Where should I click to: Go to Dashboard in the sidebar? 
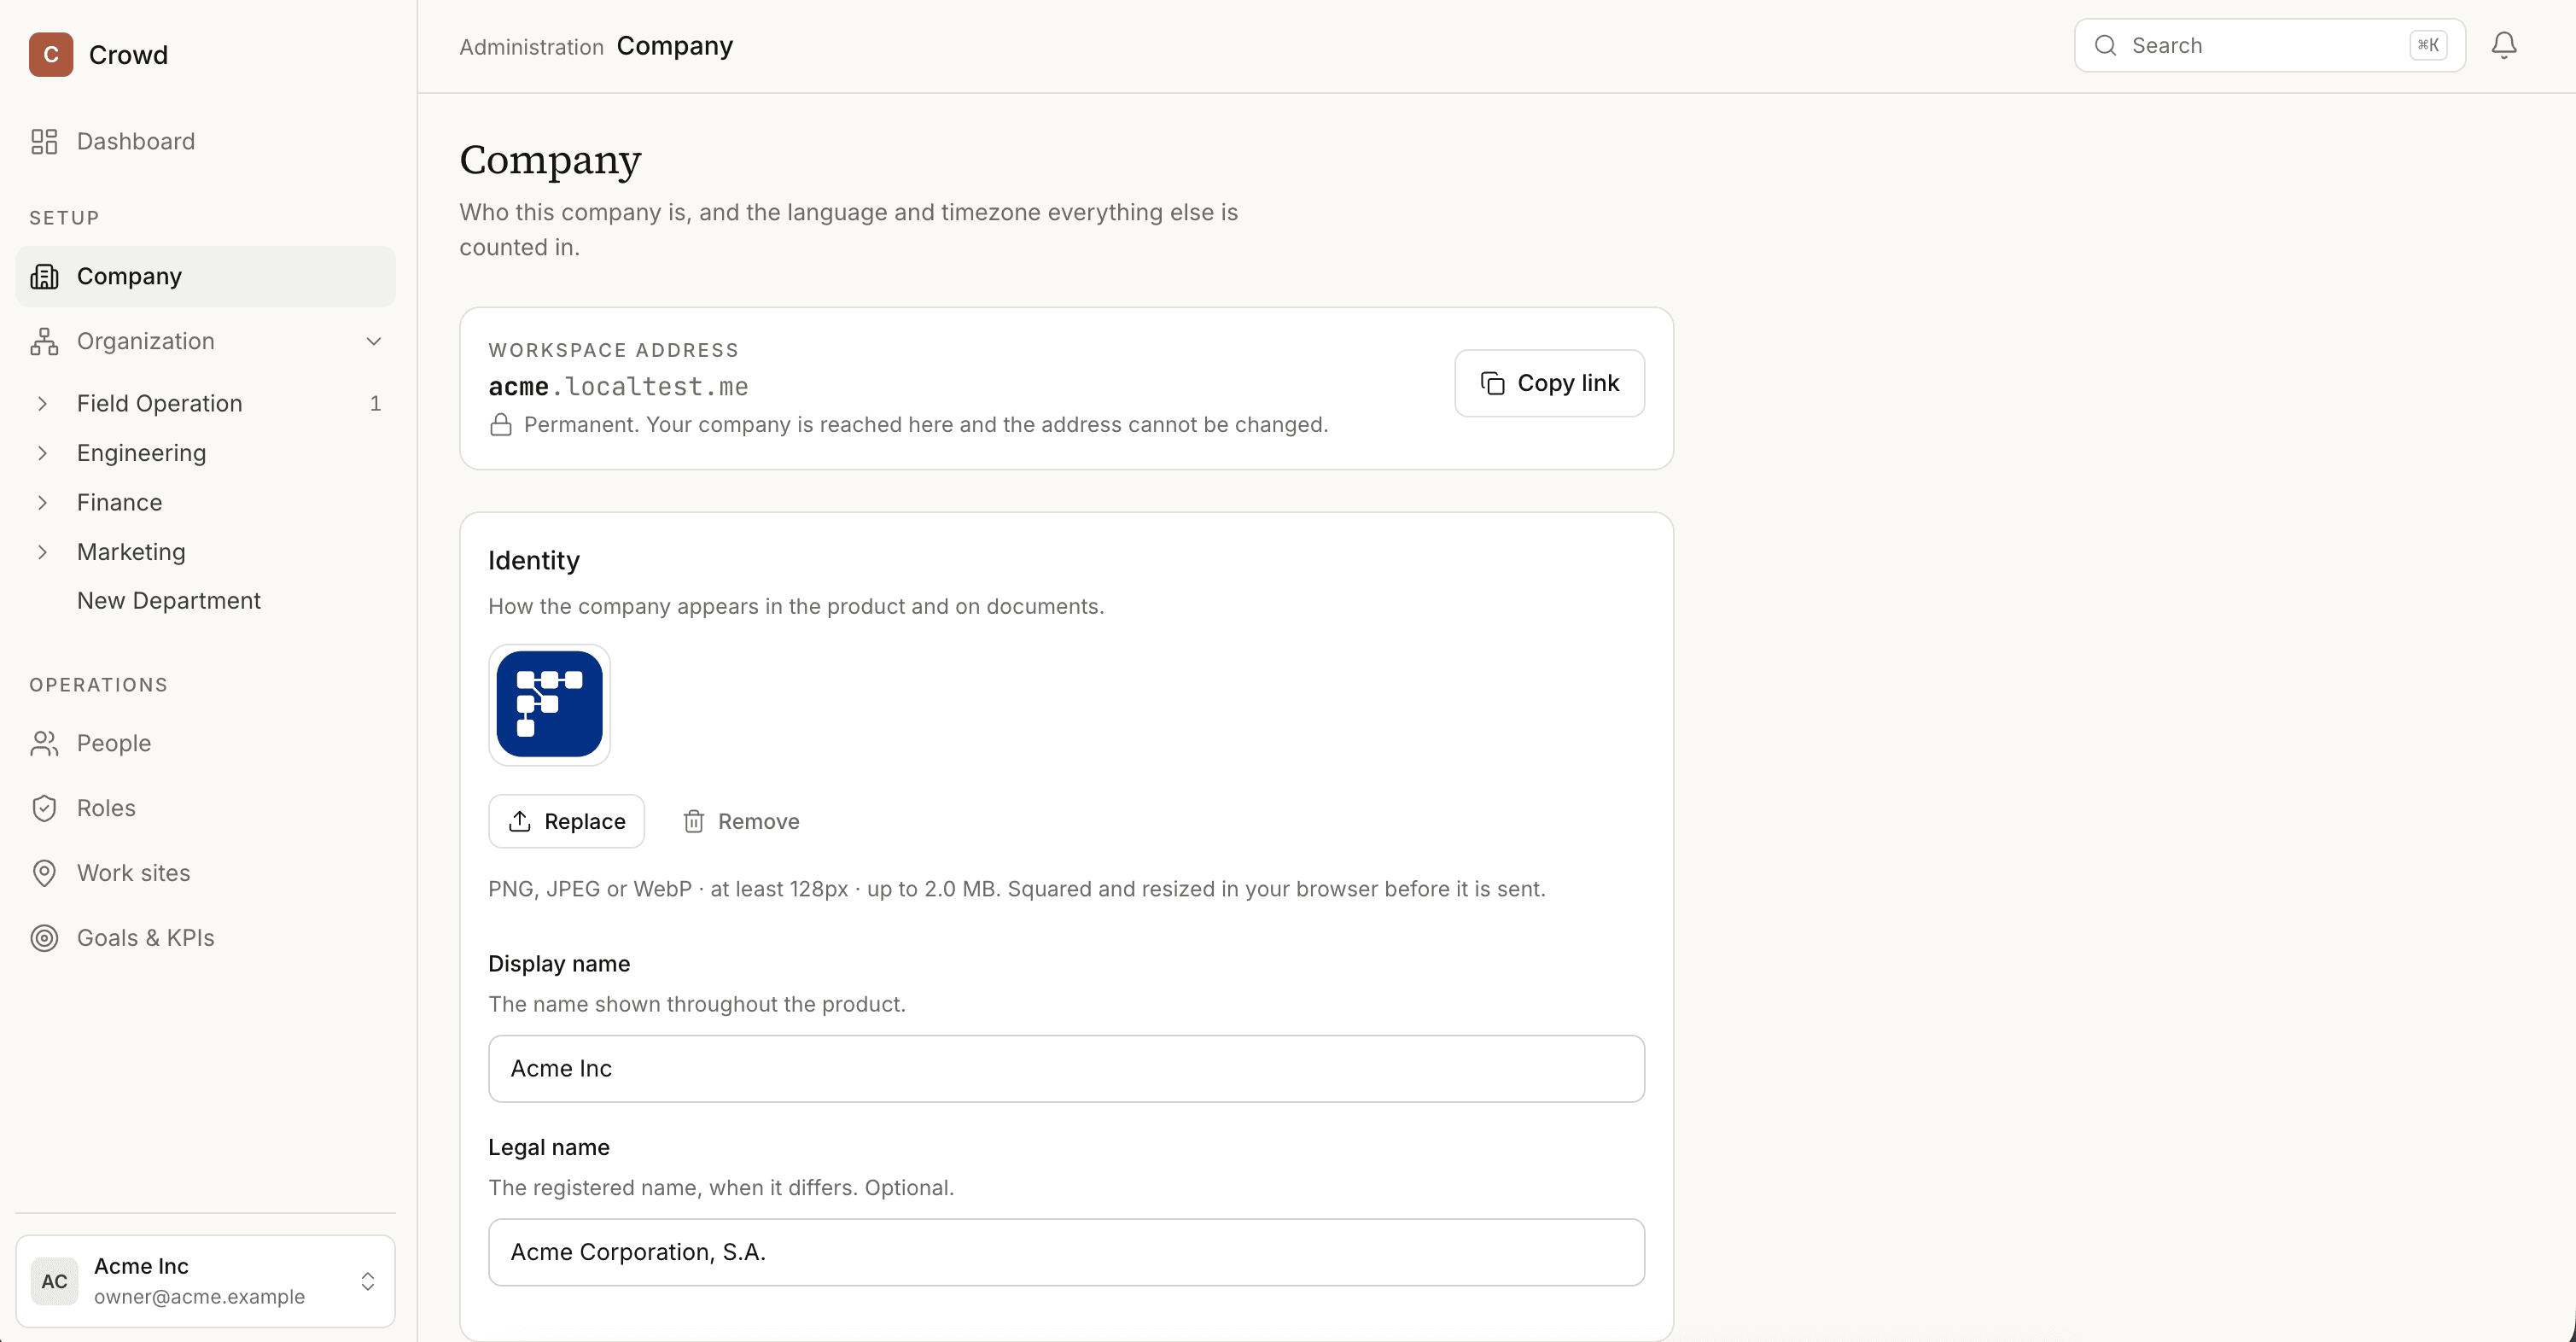click(206, 141)
